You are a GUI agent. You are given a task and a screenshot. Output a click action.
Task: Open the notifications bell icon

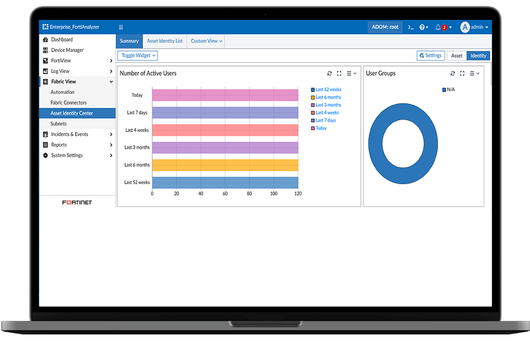(x=438, y=27)
